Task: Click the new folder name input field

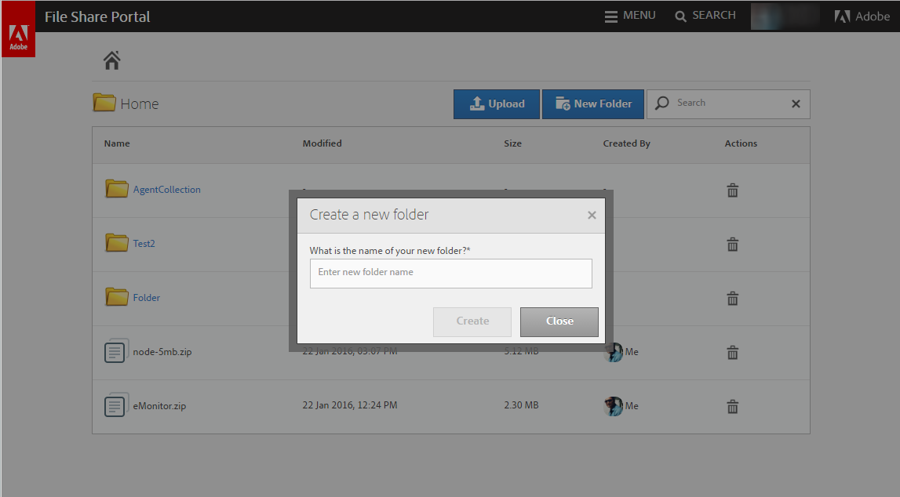Action: pyautogui.click(x=450, y=273)
